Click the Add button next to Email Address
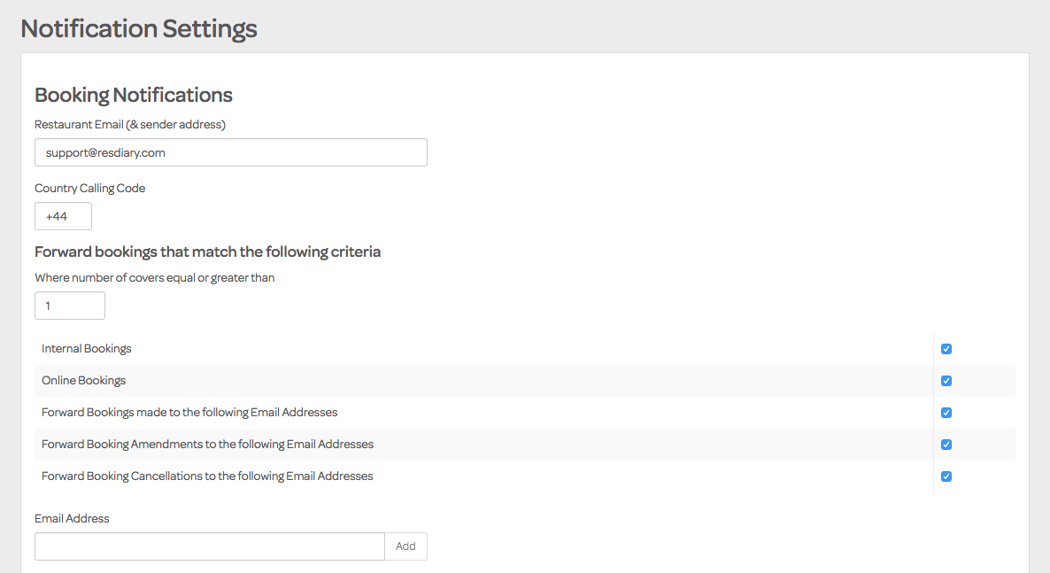The width and height of the screenshot is (1050, 573). [405, 546]
